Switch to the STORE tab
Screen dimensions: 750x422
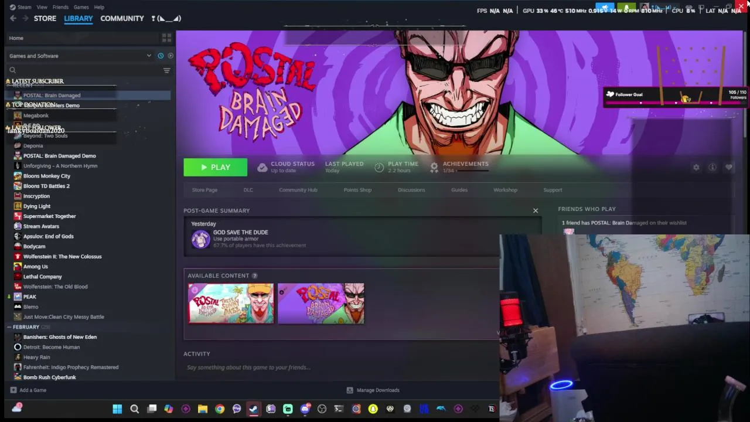pos(45,18)
